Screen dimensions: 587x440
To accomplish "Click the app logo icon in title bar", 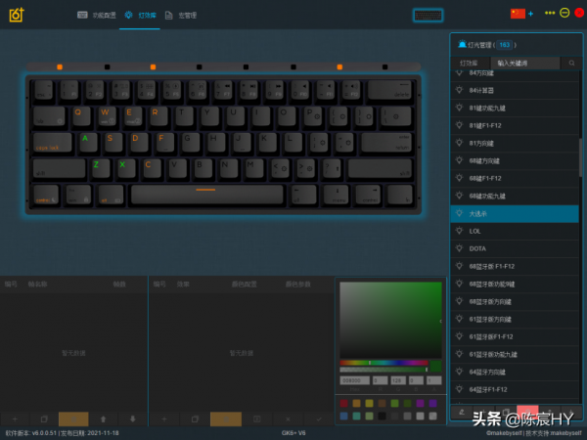I will click(17, 15).
